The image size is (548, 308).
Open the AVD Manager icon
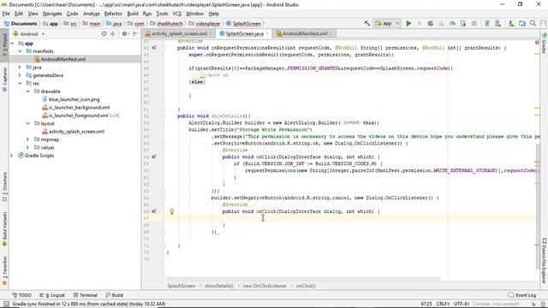click(x=498, y=23)
